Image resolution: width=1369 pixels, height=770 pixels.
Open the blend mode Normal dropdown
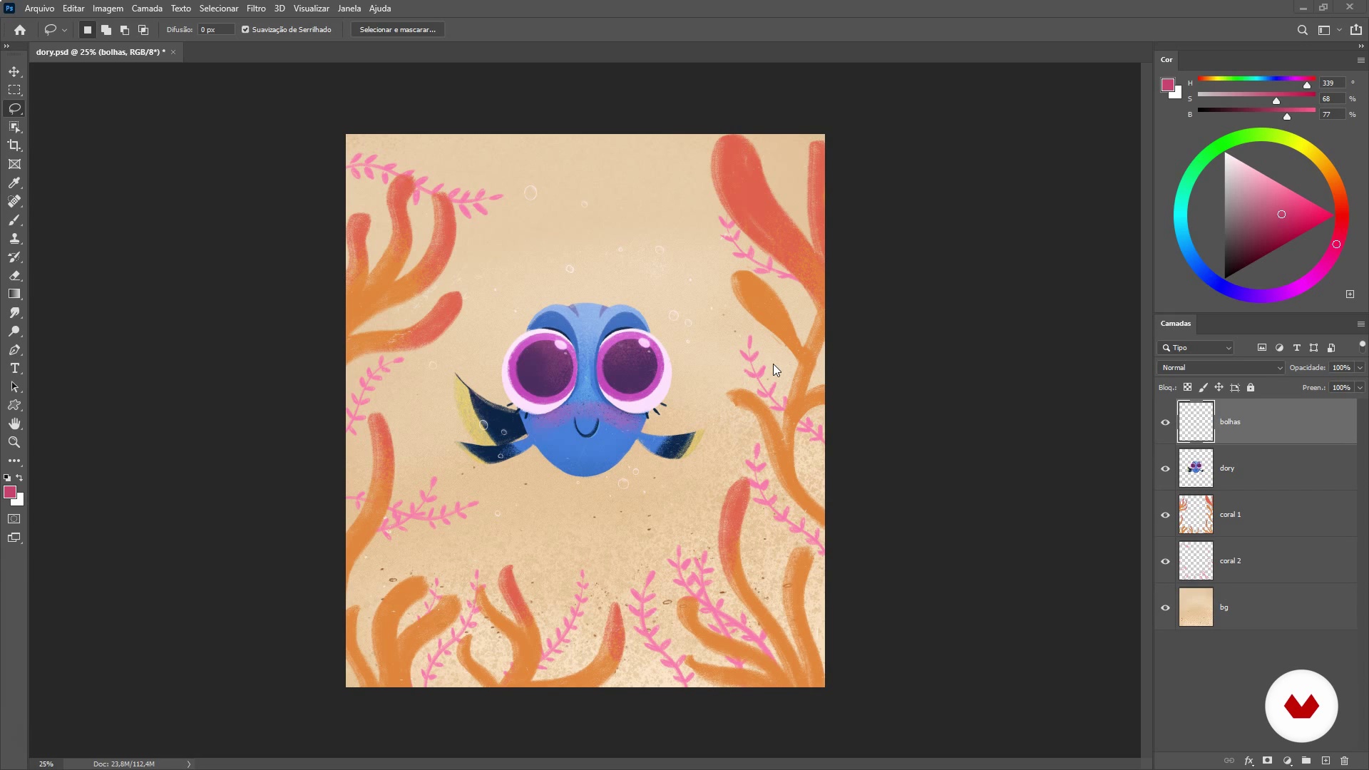click(1221, 368)
